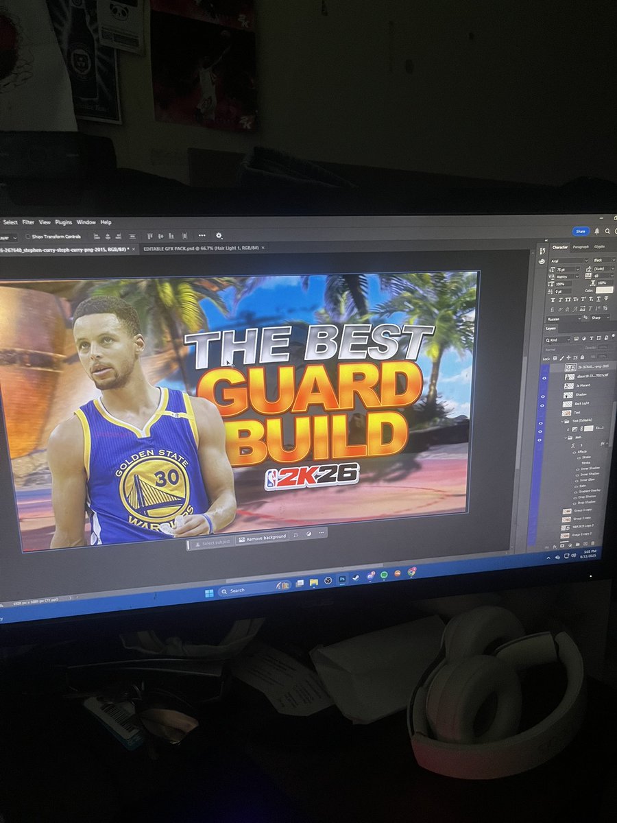The image size is (617, 823).
Task: Click the align left edges icon
Action: pyautogui.click(x=97, y=236)
